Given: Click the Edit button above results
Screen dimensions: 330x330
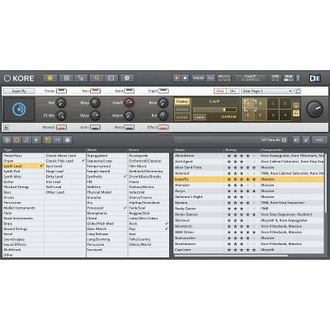Looking at the screenshot, I should (x=318, y=140).
